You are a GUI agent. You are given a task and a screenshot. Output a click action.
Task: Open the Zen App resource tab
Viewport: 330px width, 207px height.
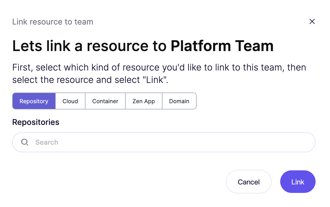click(x=144, y=101)
